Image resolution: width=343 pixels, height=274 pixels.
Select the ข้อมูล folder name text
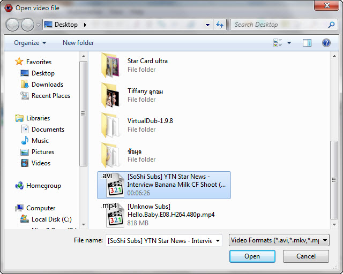(135, 151)
